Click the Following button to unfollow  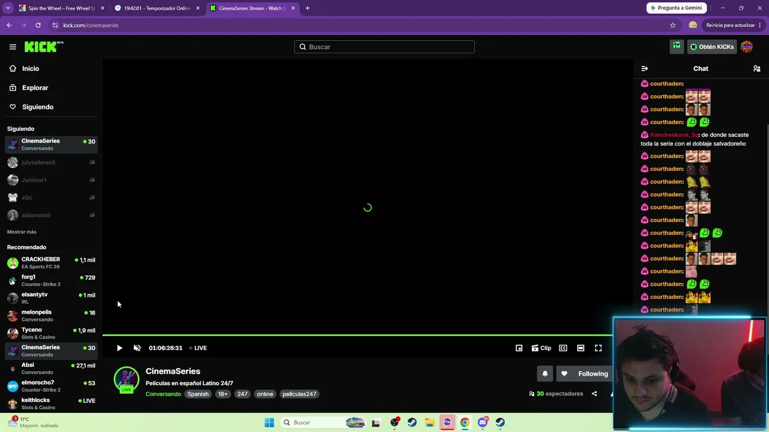pos(585,374)
